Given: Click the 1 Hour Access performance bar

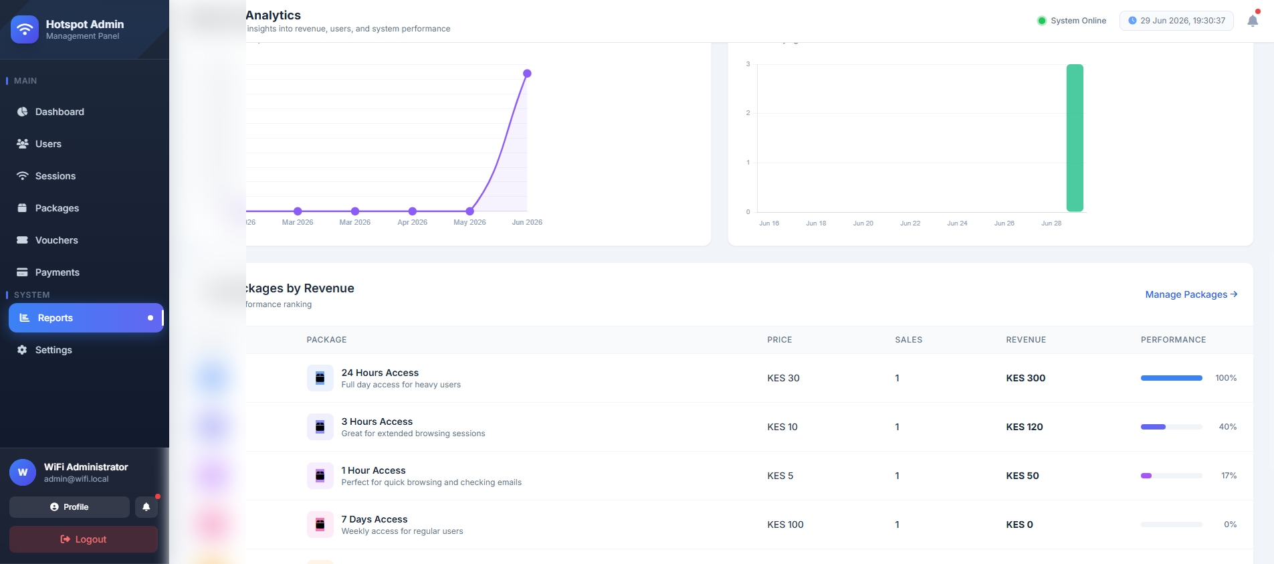Looking at the screenshot, I should [x=1171, y=476].
